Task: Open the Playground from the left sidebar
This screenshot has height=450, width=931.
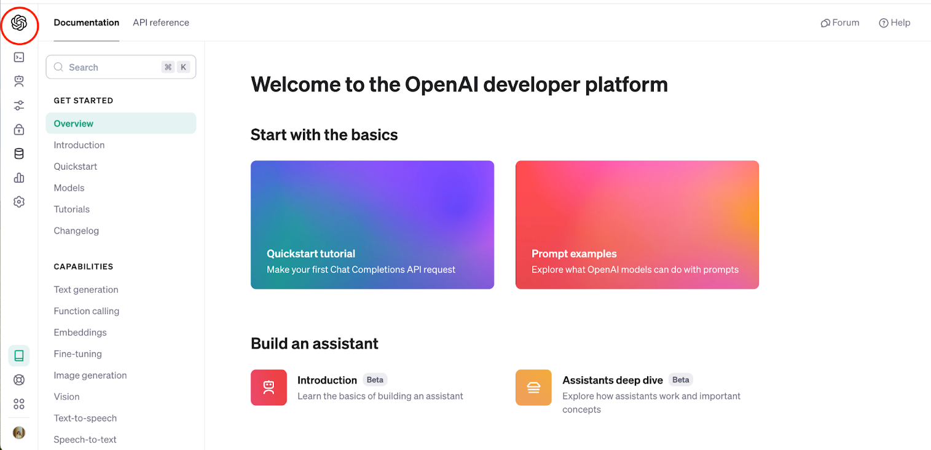Action: (18, 57)
